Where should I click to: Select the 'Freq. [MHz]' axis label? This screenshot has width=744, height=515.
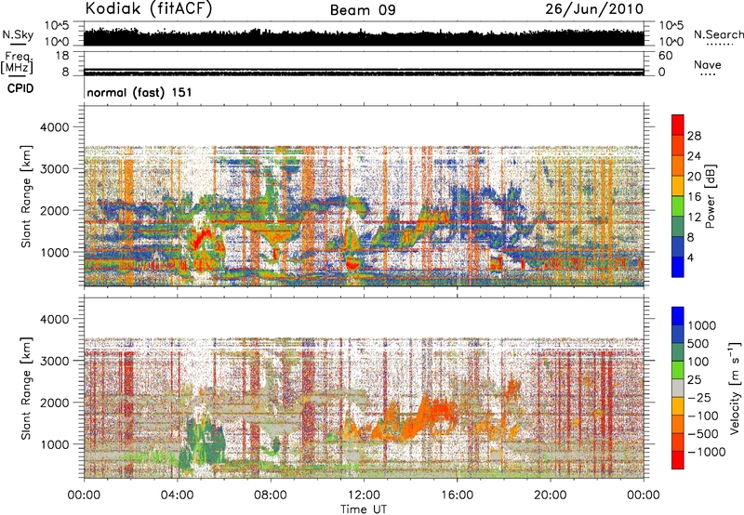(x=17, y=62)
